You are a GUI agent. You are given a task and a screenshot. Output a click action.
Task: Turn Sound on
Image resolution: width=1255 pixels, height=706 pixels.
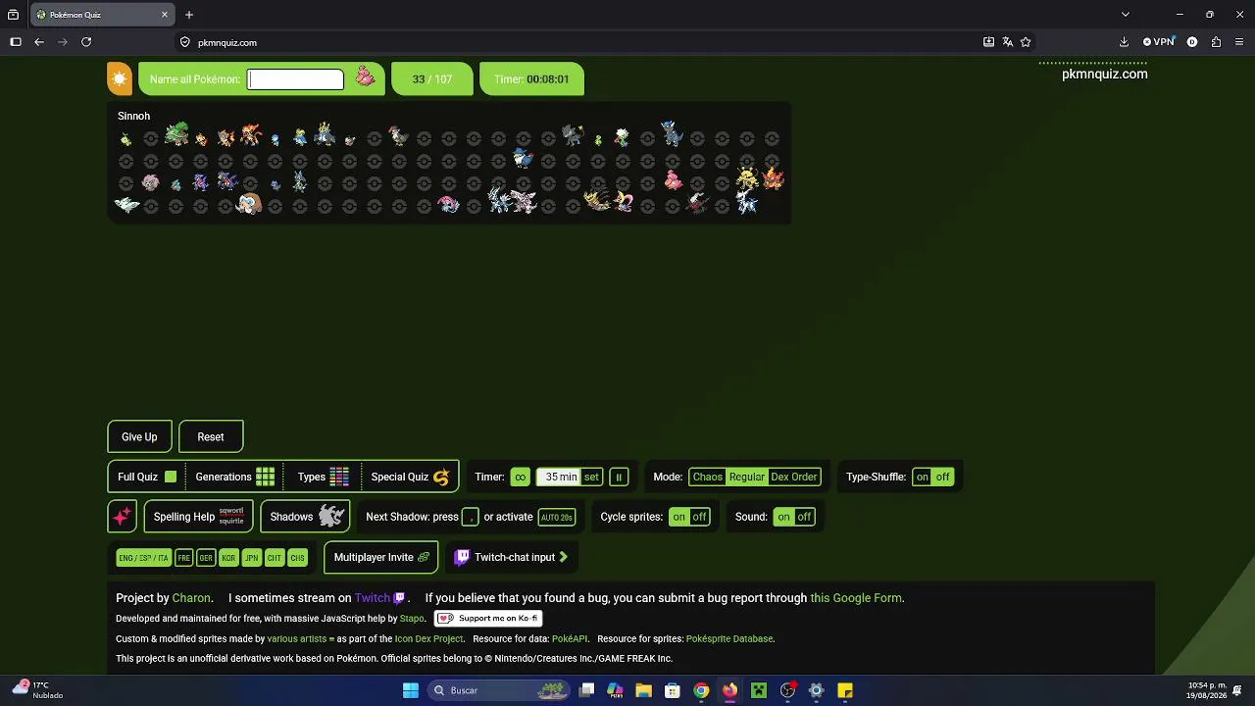click(x=783, y=517)
